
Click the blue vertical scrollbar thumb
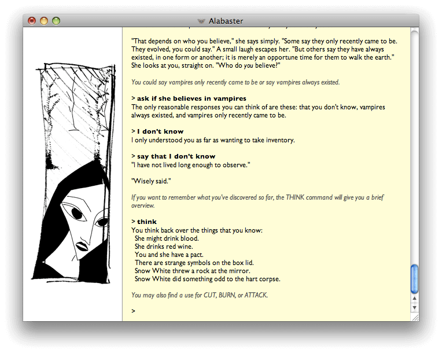414,279
